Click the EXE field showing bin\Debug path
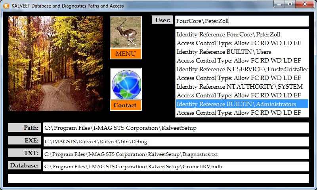This screenshot has width=317, height=190. coord(176,142)
